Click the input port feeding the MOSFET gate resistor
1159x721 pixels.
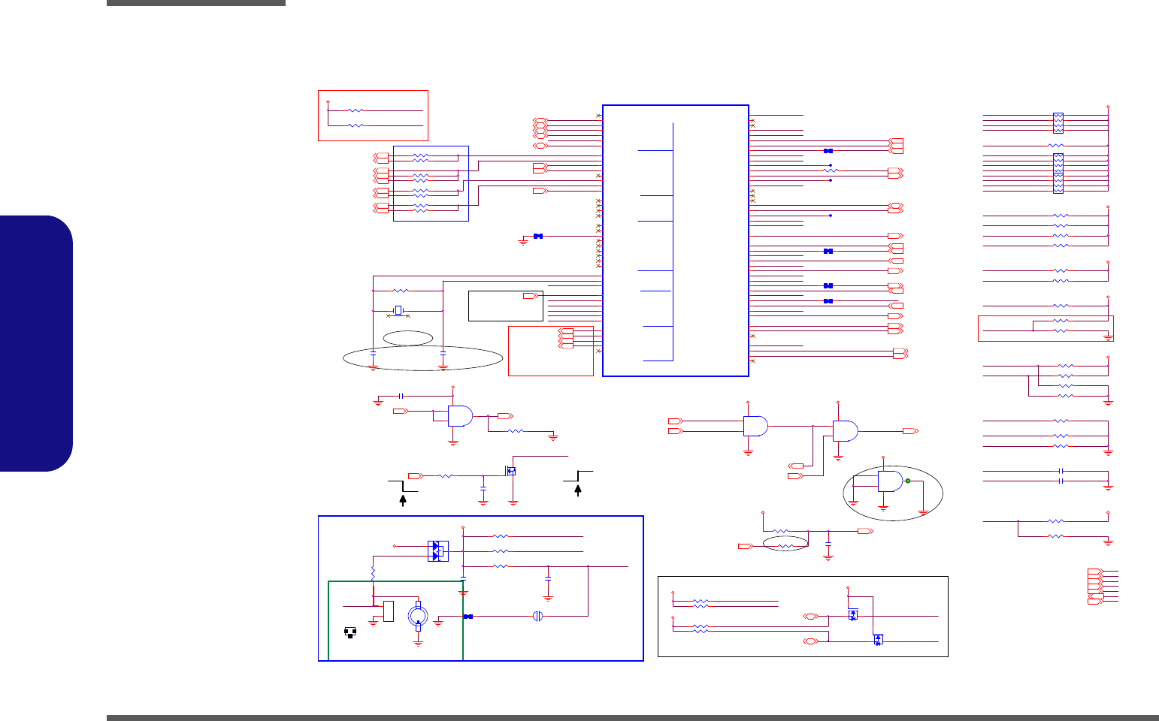pyautogui.click(x=415, y=475)
